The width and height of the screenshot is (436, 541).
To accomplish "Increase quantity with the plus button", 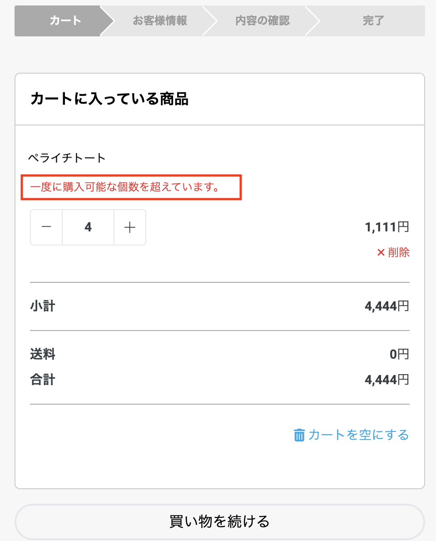I will (x=130, y=227).
